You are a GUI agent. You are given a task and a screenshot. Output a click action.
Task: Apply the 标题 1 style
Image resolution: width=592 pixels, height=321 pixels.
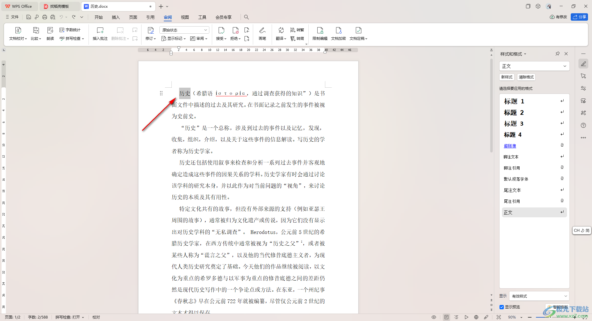(x=534, y=101)
